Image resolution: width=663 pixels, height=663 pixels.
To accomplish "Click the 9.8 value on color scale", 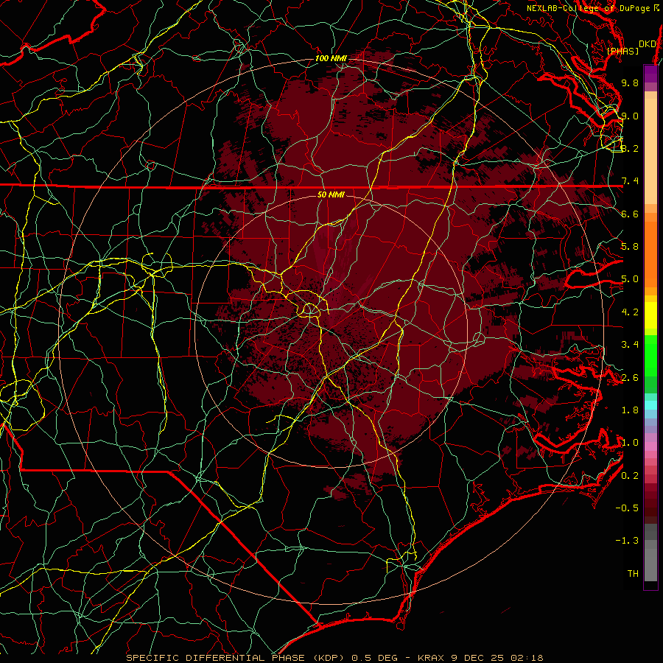I will pos(630,83).
